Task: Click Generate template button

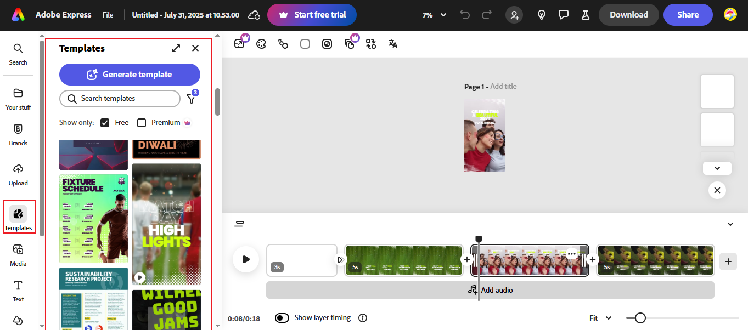Action: 130,75
